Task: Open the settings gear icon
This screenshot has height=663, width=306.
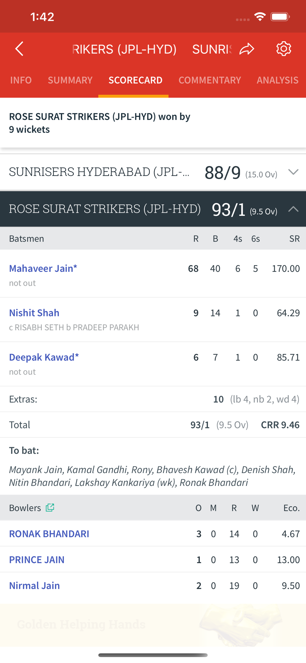Action: pyautogui.click(x=284, y=49)
